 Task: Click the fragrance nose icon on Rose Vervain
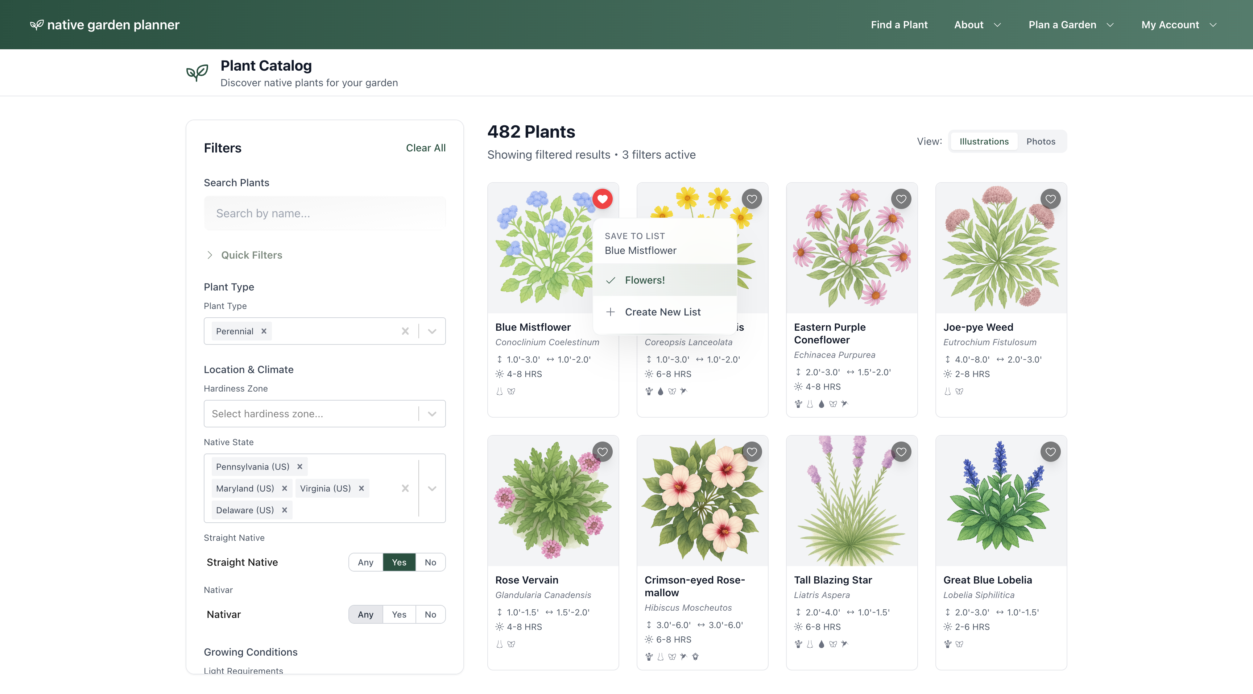pyautogui.click(x=499, y=644)
